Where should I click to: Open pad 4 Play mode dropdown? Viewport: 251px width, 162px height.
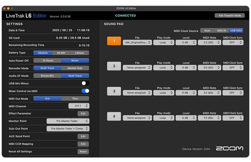click(164, 118)
